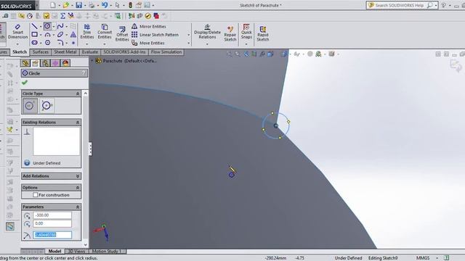Screen dimensions: 465x261
Task: Click Move Entities
Action: click(147, 43)
